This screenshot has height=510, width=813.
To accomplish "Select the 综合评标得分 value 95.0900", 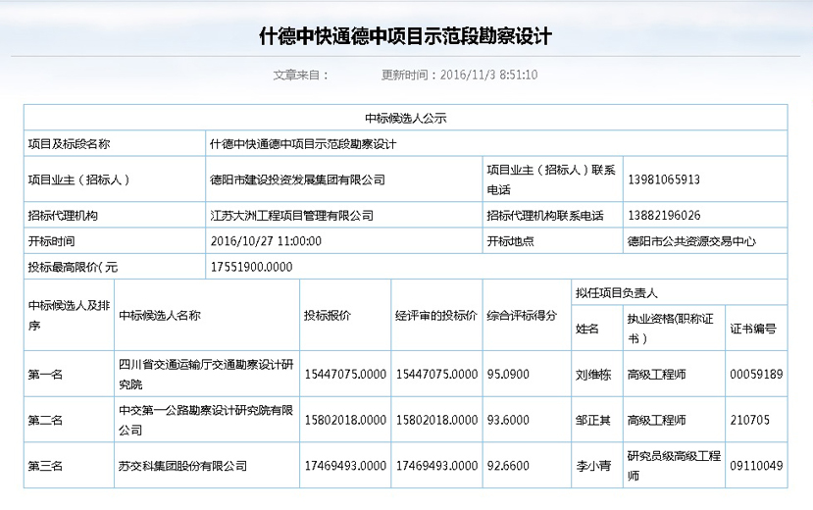I will click(x=507, y=374).
